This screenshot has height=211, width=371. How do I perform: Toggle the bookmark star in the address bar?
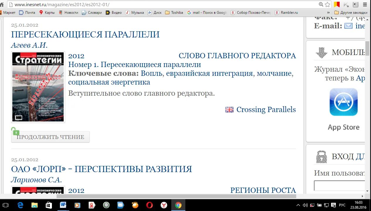pyautogui.click(x=328, y=5)
